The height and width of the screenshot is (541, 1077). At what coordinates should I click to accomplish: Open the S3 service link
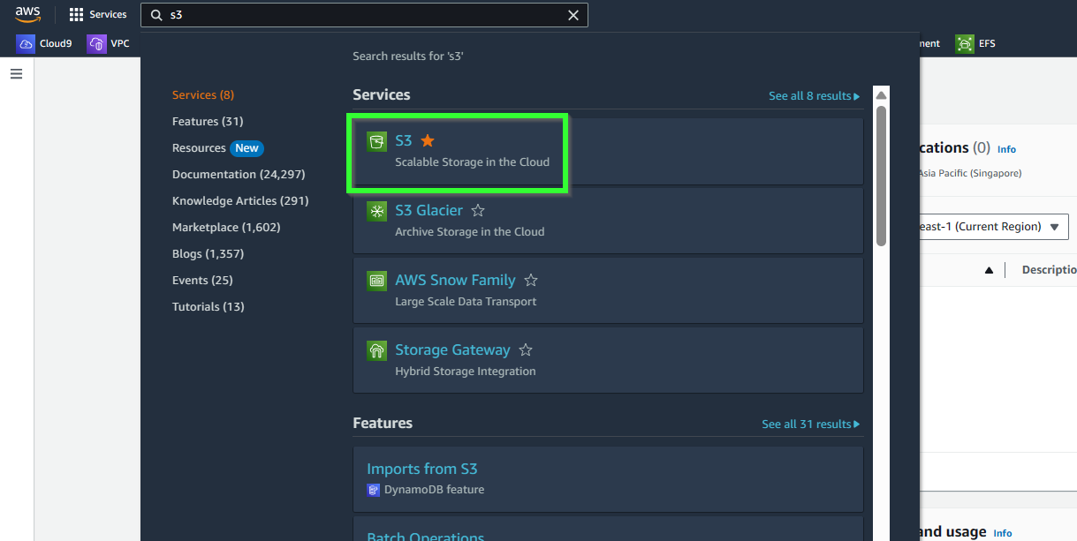click(404, 140)
